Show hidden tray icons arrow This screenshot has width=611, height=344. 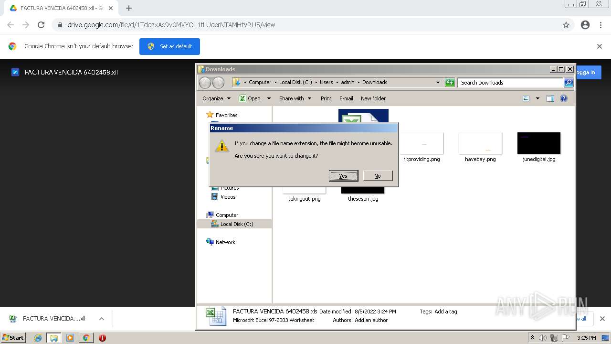(532, 338)
